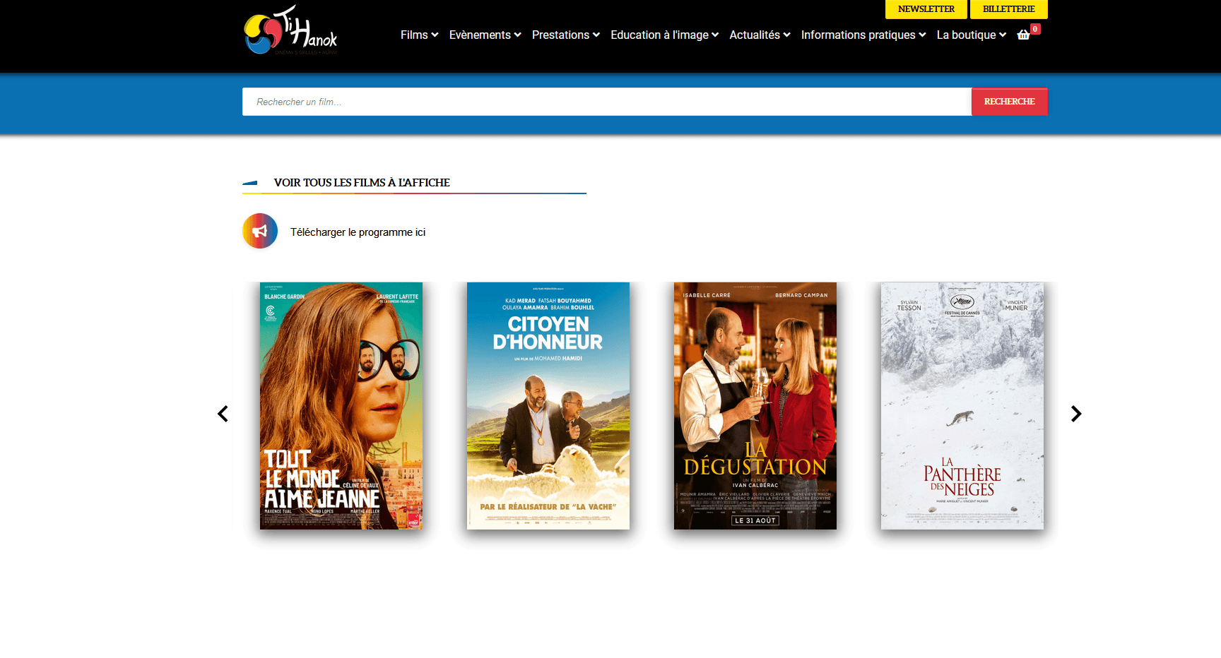The height and width of the screenshot is (658, 1221).
Task: Open La Dégustation film poster
Action: point(755,406)
